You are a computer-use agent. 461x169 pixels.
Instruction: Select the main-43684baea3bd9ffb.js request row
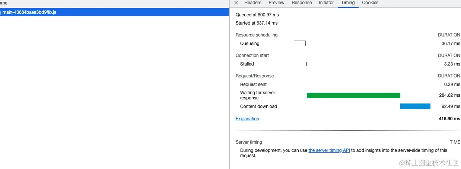pyautogui.click(x=114, y=12)
